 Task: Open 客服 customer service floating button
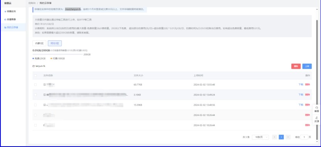317,109
